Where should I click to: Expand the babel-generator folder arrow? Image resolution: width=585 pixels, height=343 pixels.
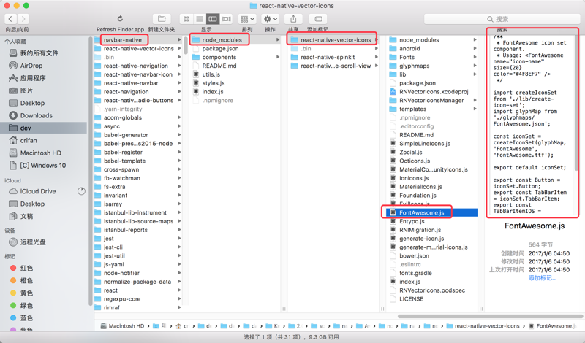[x=179, y=135]
